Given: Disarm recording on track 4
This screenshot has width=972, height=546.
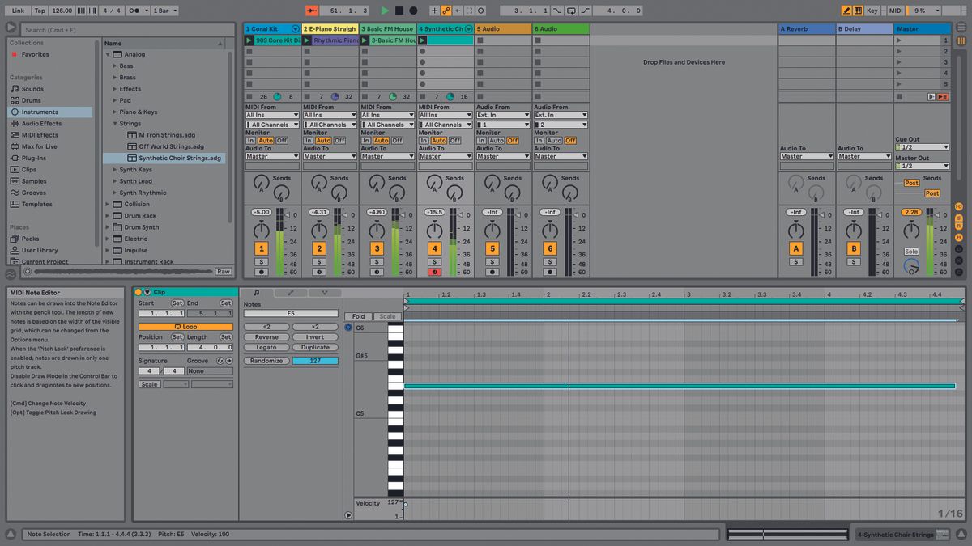Looking at the screenshot, I should (x=434, y=272).
